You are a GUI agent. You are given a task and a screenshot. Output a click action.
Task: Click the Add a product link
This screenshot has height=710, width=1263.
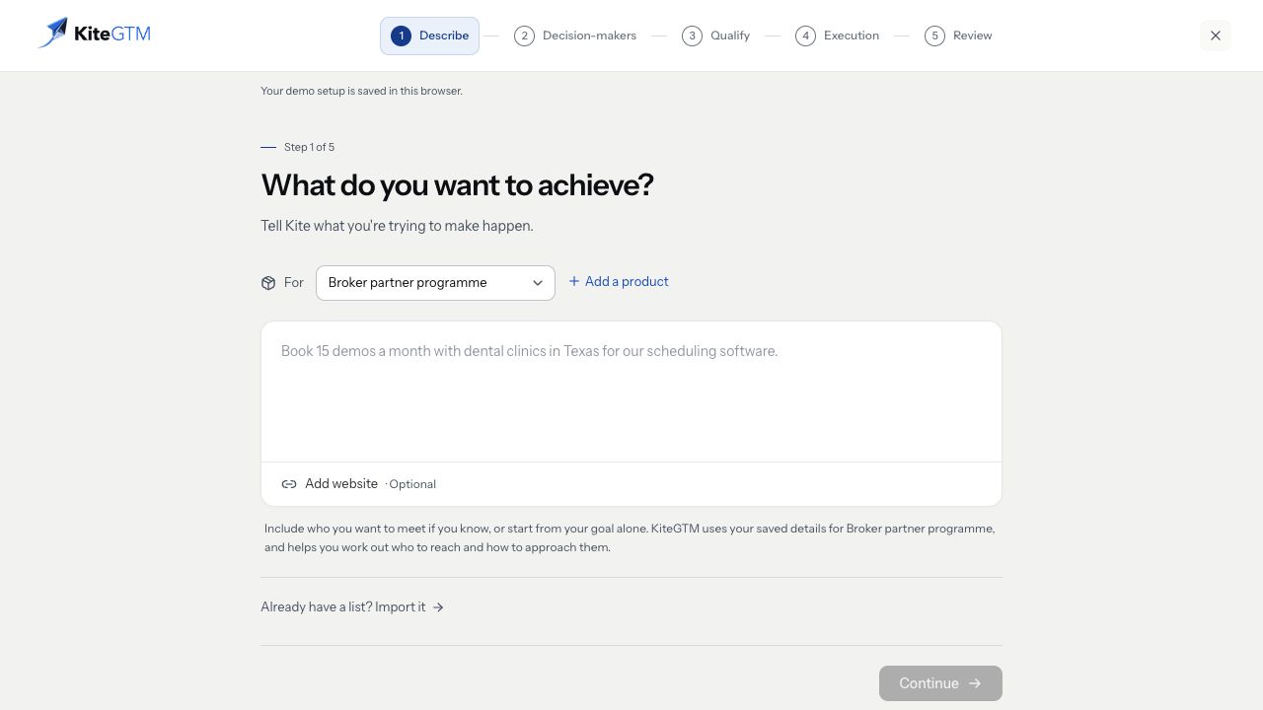tap(619, 282)
